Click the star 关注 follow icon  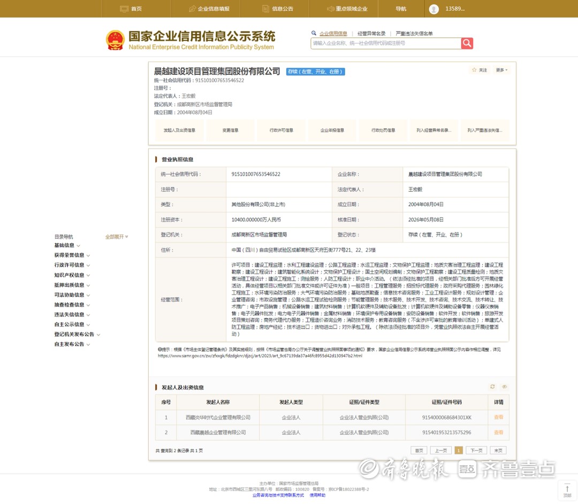coord(474,70)
